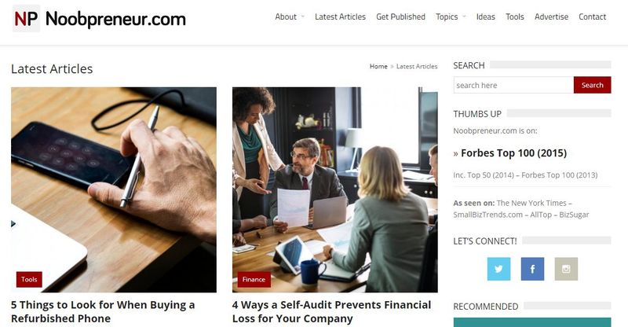The height and width of the screenshot is (327, 628).
Task: Expand the About menu arrow
Action: (x=303, y=17)
